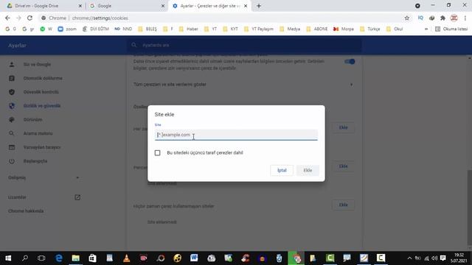Click Ekle next to 'Hiçbir zaman çerez kullanamayan siteler'
This screenshot has height=265, width=472.
coord(343,205)
